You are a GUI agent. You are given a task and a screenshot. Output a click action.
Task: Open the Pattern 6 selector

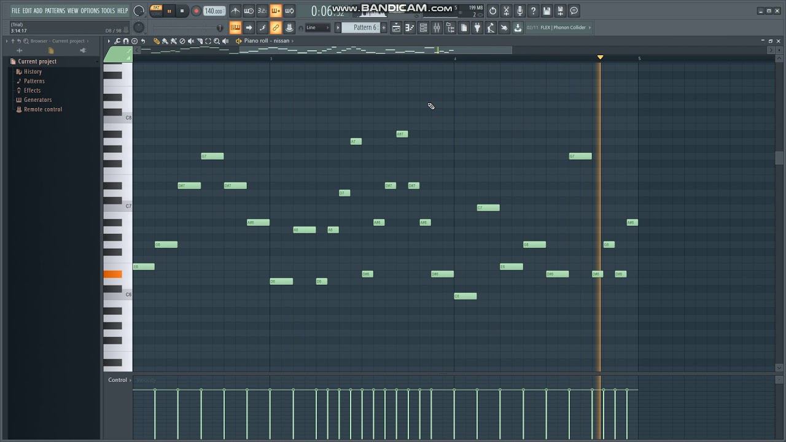click(361, 28)
